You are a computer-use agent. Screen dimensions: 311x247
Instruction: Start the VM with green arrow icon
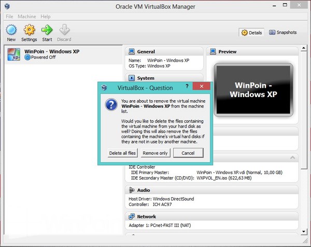(x=47, y=30)
